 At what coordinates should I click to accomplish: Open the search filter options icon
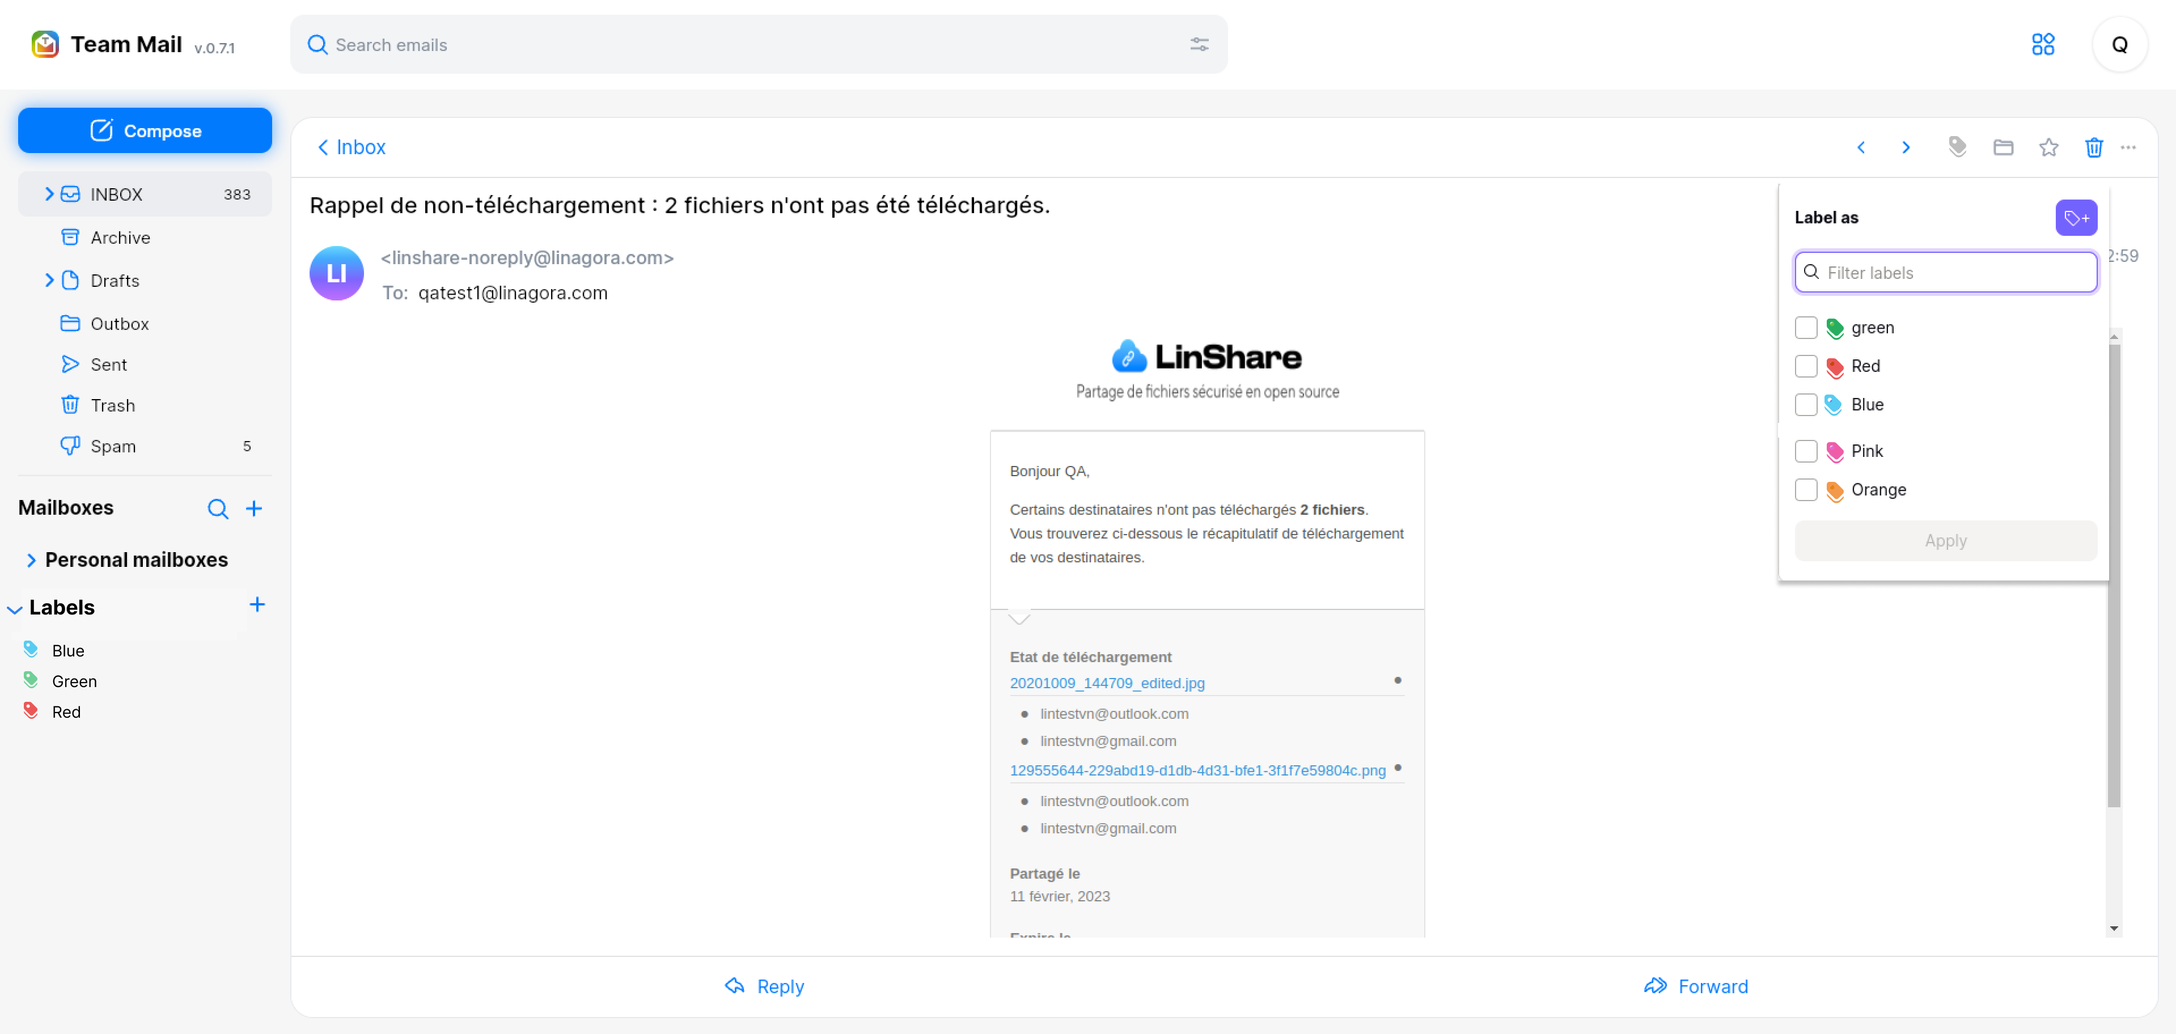1200,45
